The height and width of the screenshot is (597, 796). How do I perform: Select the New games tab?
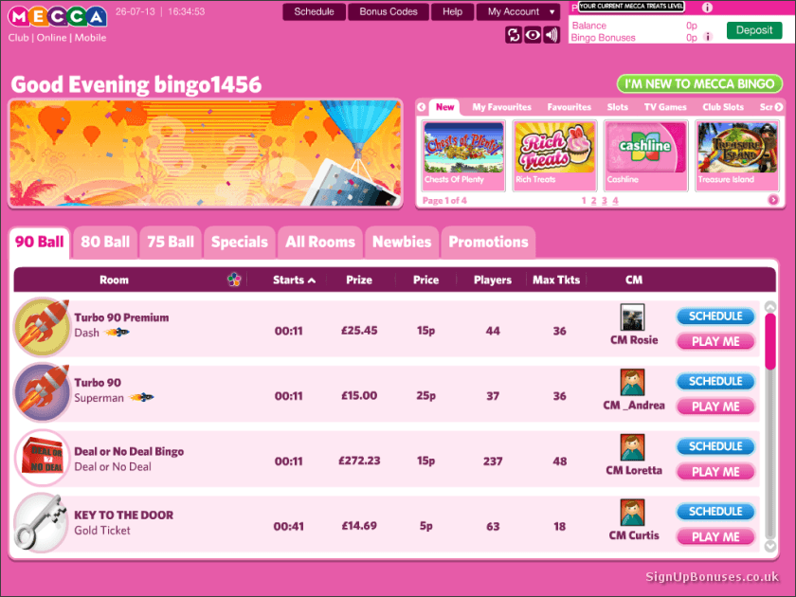(444, 107)
